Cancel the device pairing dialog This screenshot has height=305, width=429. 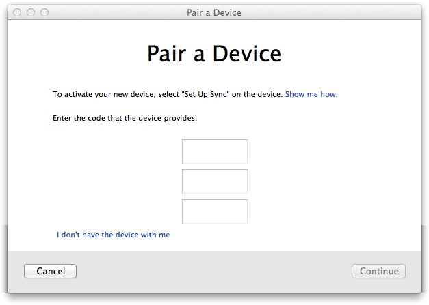(51, 271)
